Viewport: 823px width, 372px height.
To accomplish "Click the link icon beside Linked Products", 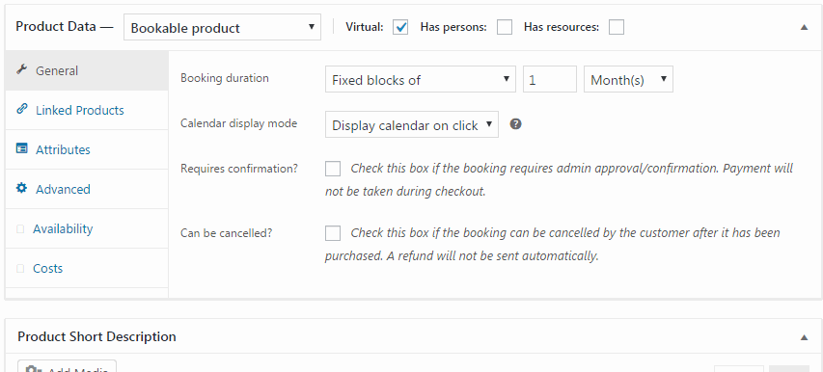I will pos(21,109).
